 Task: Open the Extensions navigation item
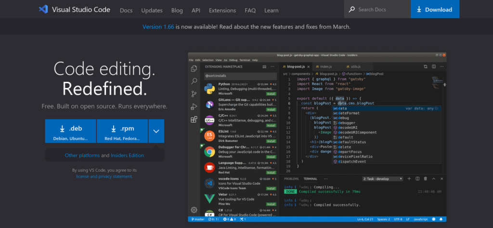tap(222, 10)
